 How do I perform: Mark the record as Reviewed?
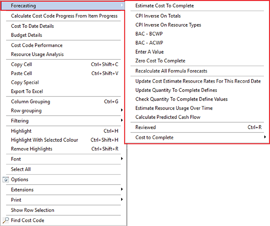point(146,127)
